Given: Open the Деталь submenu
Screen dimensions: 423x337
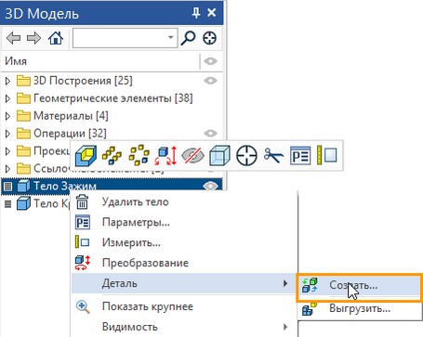Looking at the screenshot, I should 183,283.
